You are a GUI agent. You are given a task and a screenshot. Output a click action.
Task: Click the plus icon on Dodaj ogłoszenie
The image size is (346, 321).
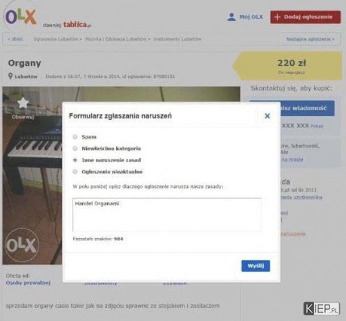click(x=277, y=17)
